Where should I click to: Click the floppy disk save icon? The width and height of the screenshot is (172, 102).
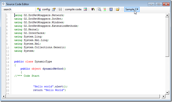click(x=60, y=9)
